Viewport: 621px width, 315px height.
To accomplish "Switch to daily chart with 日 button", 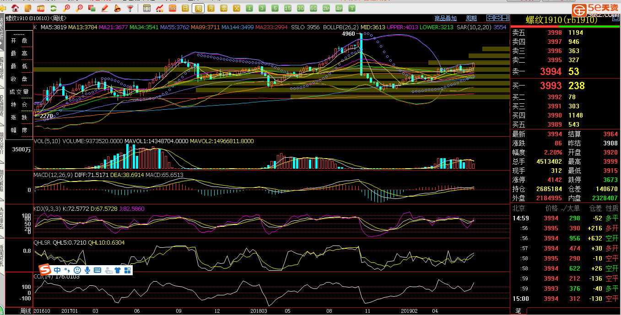I will 185,8.
